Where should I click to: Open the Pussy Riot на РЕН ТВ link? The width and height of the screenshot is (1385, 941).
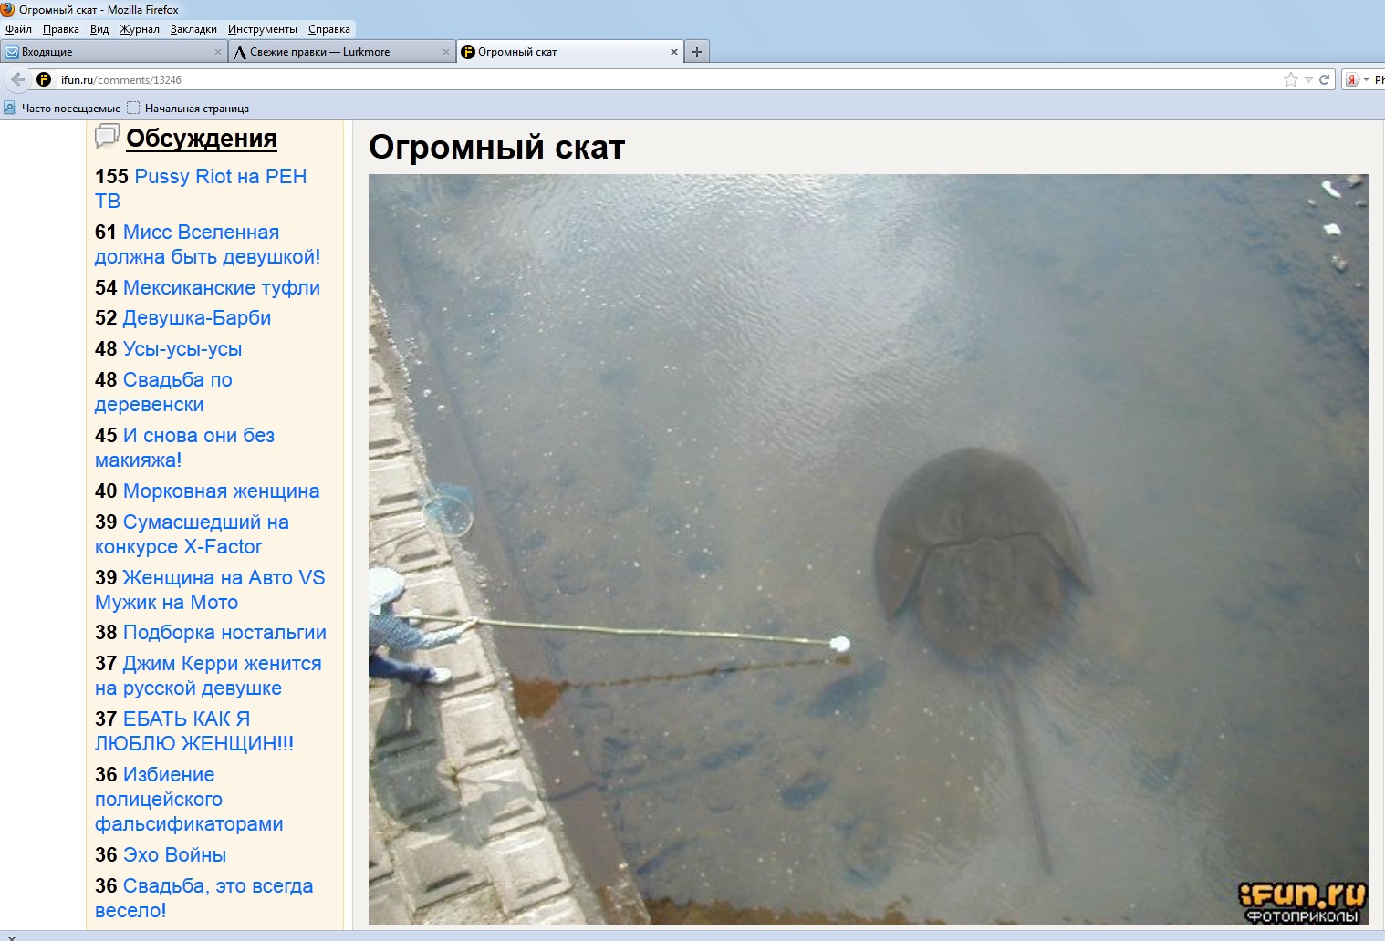click(x=219, y=177)
